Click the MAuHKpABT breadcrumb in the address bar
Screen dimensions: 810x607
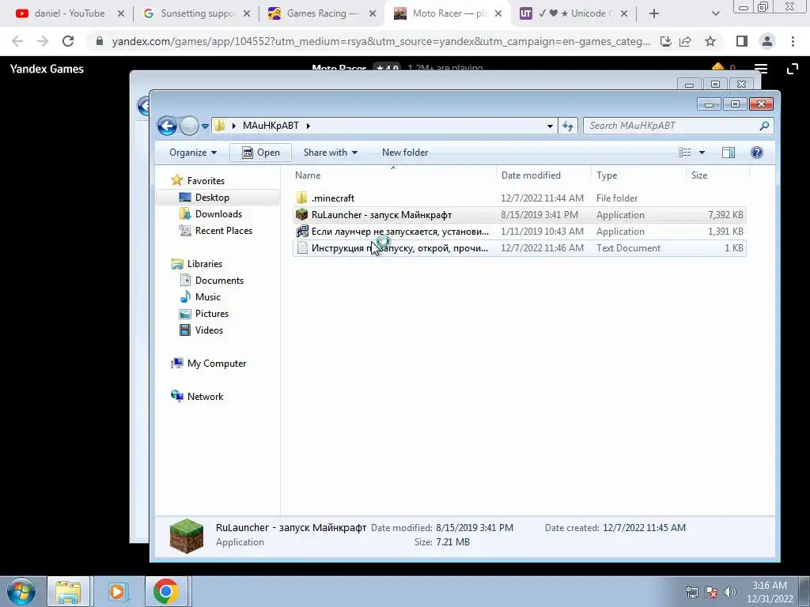point(271,126)
